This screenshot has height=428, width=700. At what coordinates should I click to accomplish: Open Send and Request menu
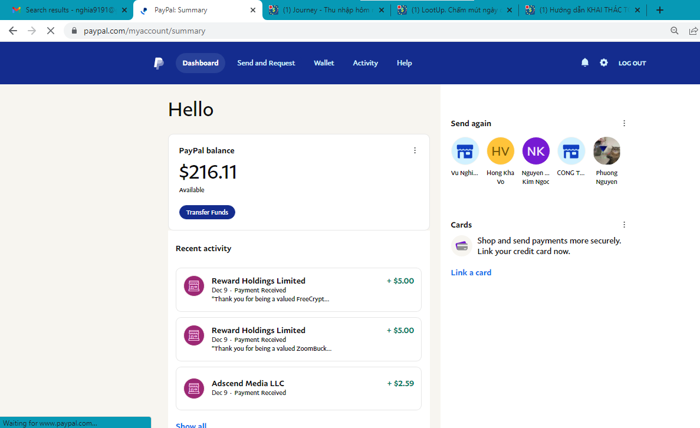point(266,63)
